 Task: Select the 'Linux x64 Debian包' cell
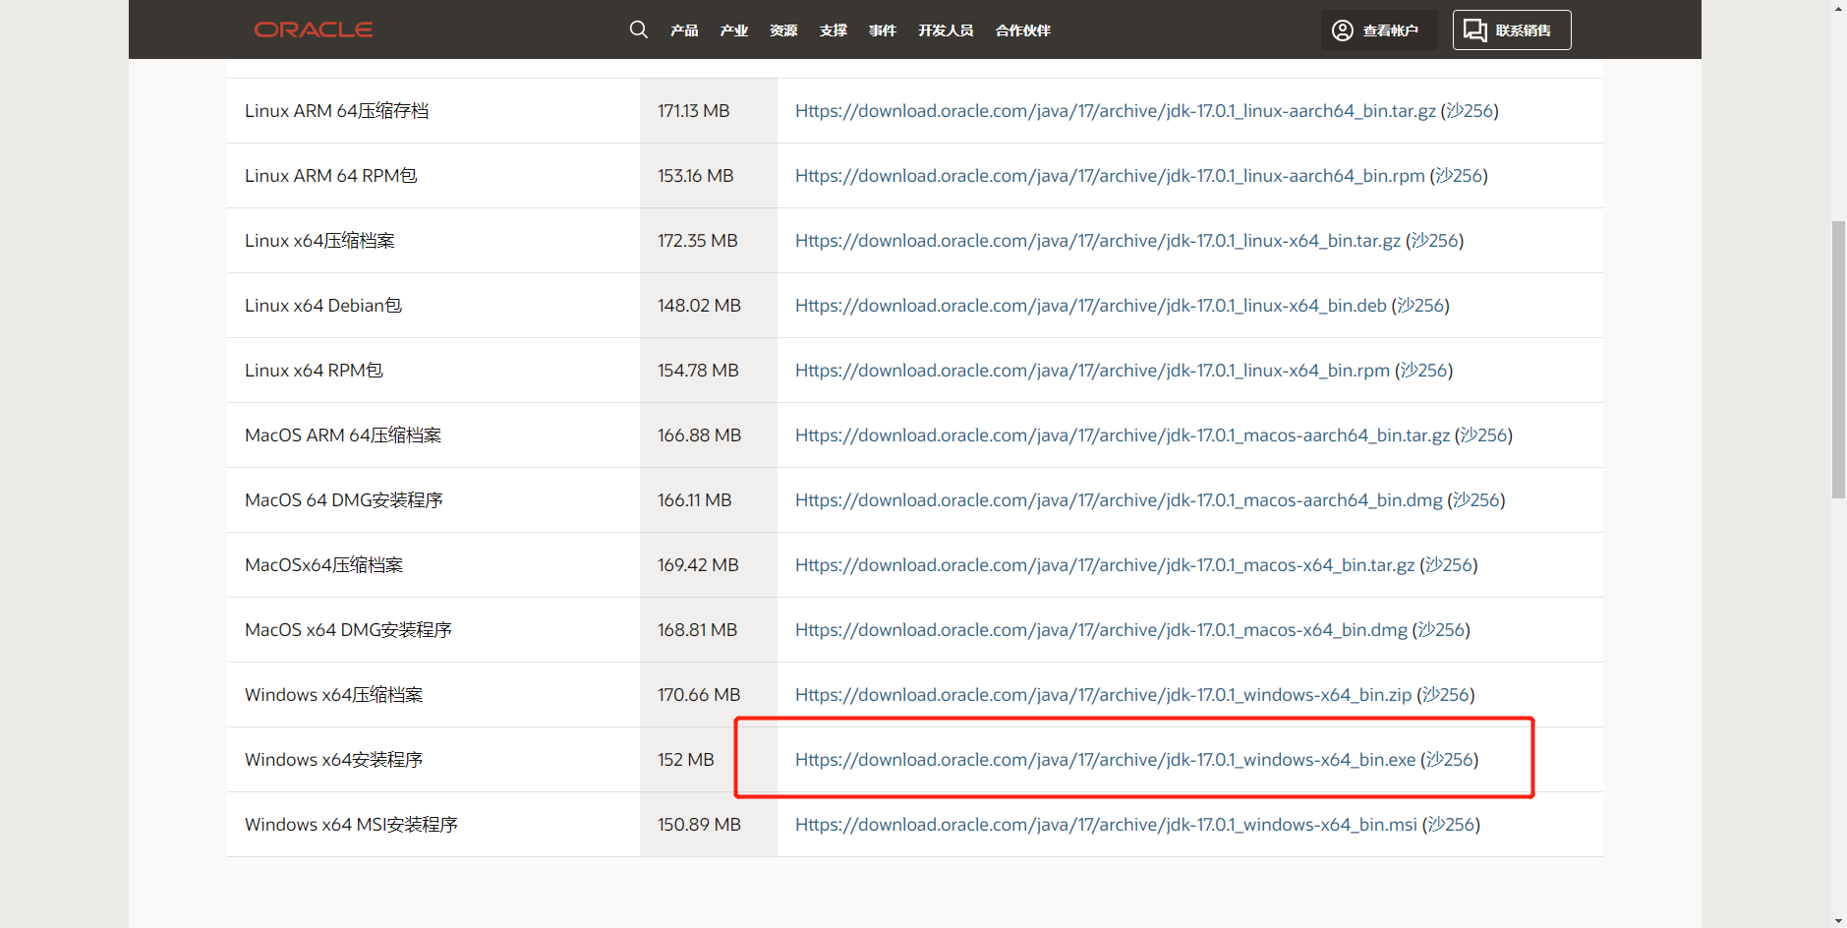point(433,306)
